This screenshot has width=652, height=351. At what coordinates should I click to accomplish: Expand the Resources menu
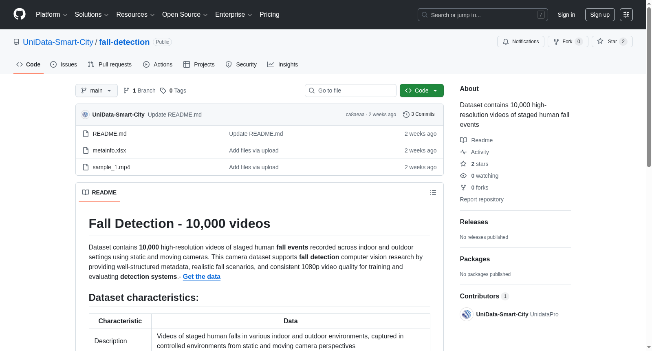point(135,15)
